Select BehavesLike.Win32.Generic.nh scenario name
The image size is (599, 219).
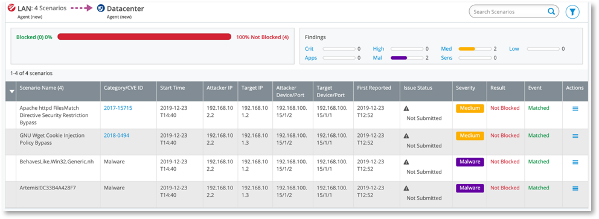coord(57,162)
